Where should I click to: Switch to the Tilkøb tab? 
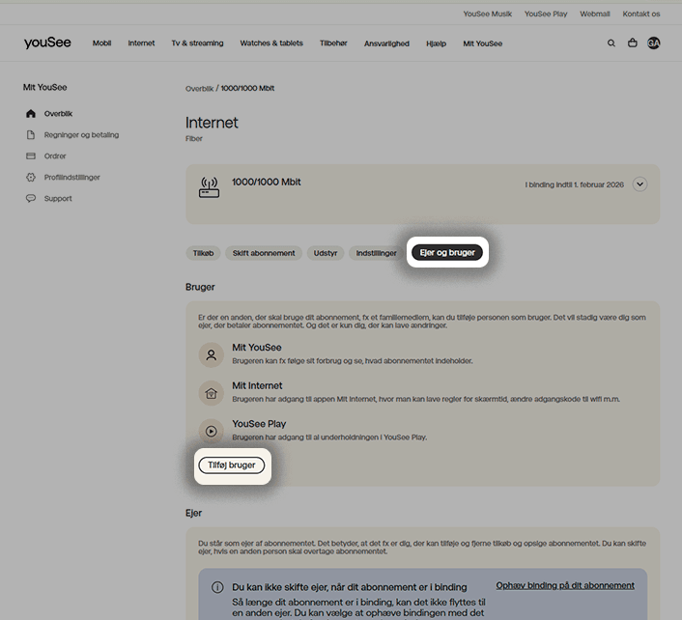[x=203, y=253]
